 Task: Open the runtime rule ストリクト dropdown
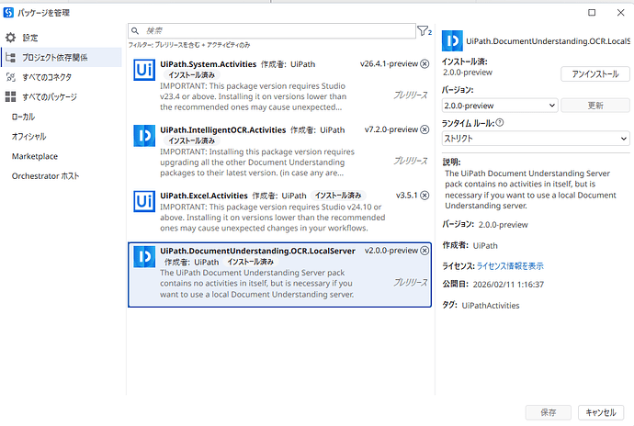click(536, 139)
